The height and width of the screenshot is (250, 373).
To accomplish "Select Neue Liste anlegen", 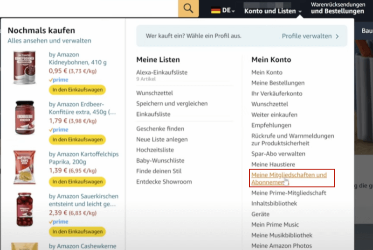I will click(x=162, y=139).
